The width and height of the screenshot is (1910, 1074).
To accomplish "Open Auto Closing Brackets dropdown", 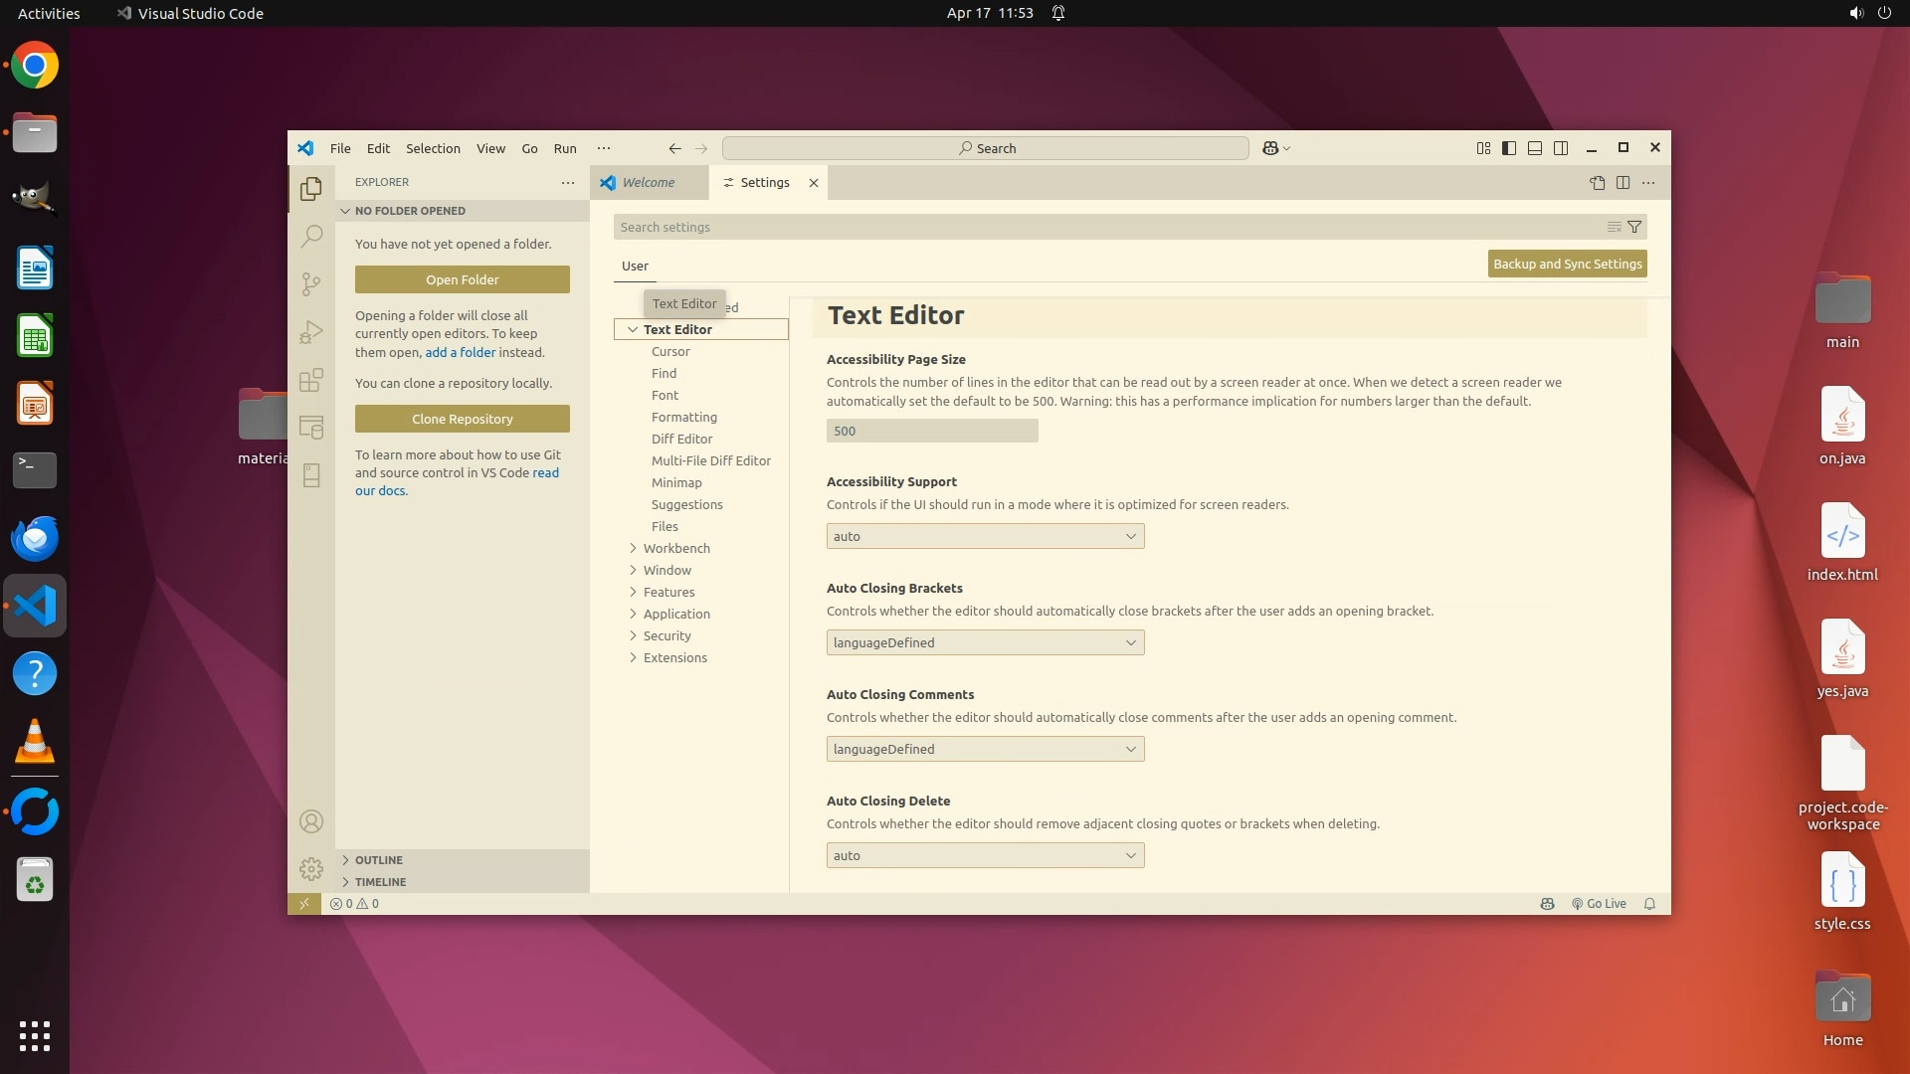I will tap(985, 643).
